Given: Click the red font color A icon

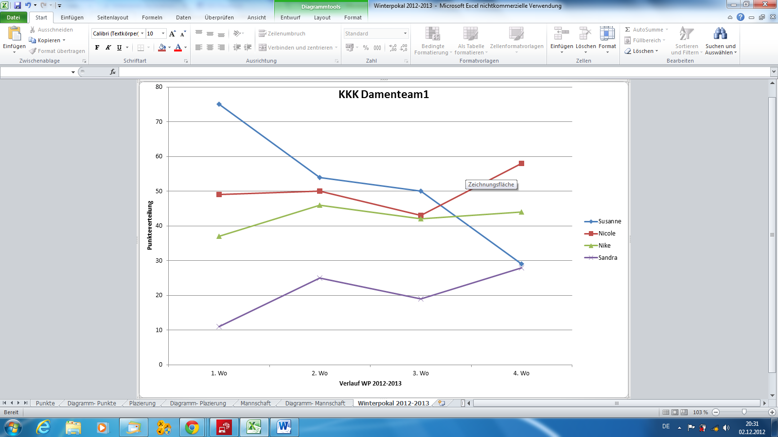Looking at the screenshot, I should [178, 48].
